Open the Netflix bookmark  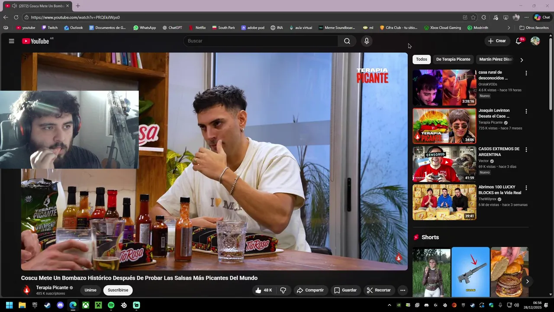click(197, 28)
